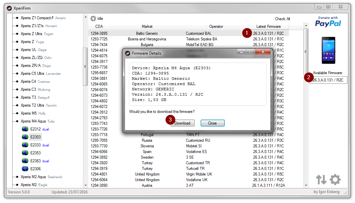355x203 pixels.
Task: Choose the E2333 dual model
Action: pos(40,145)
